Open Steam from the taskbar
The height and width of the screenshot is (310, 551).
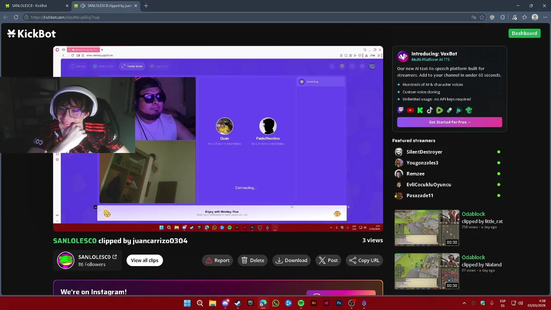238,303
